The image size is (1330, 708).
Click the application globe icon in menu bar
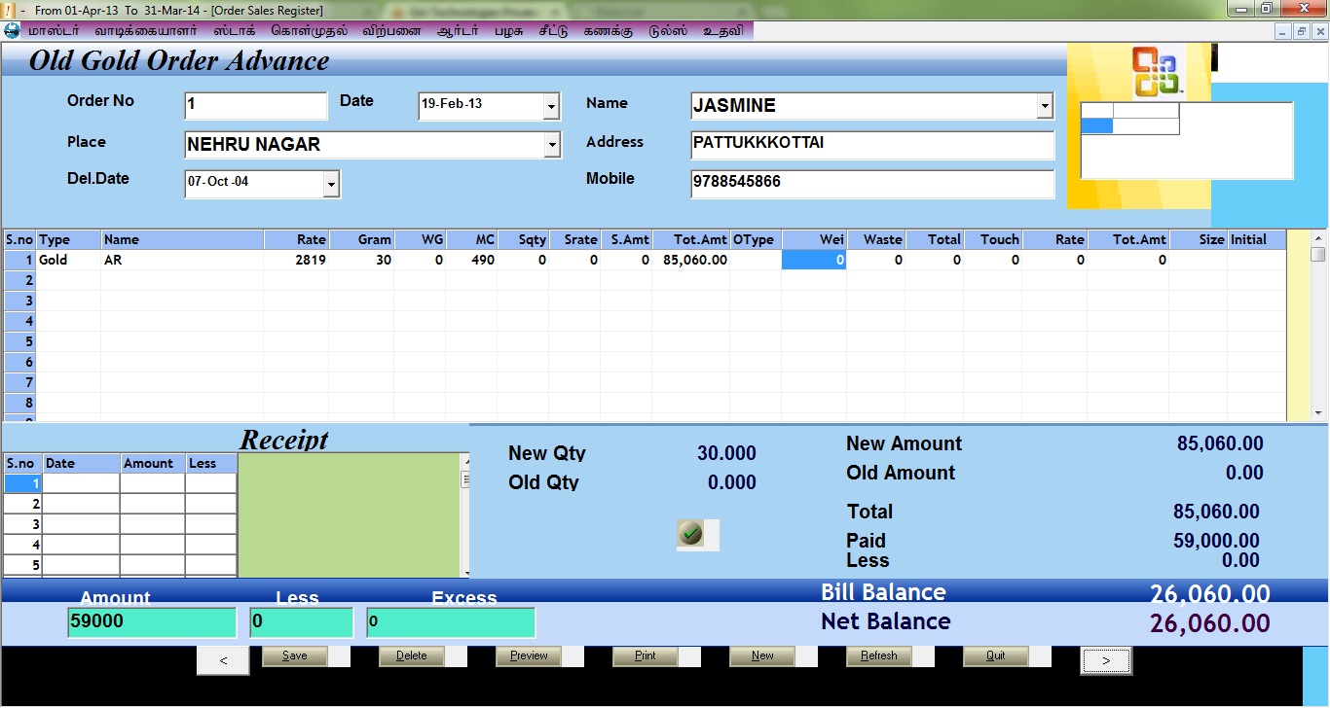[12, 30]
